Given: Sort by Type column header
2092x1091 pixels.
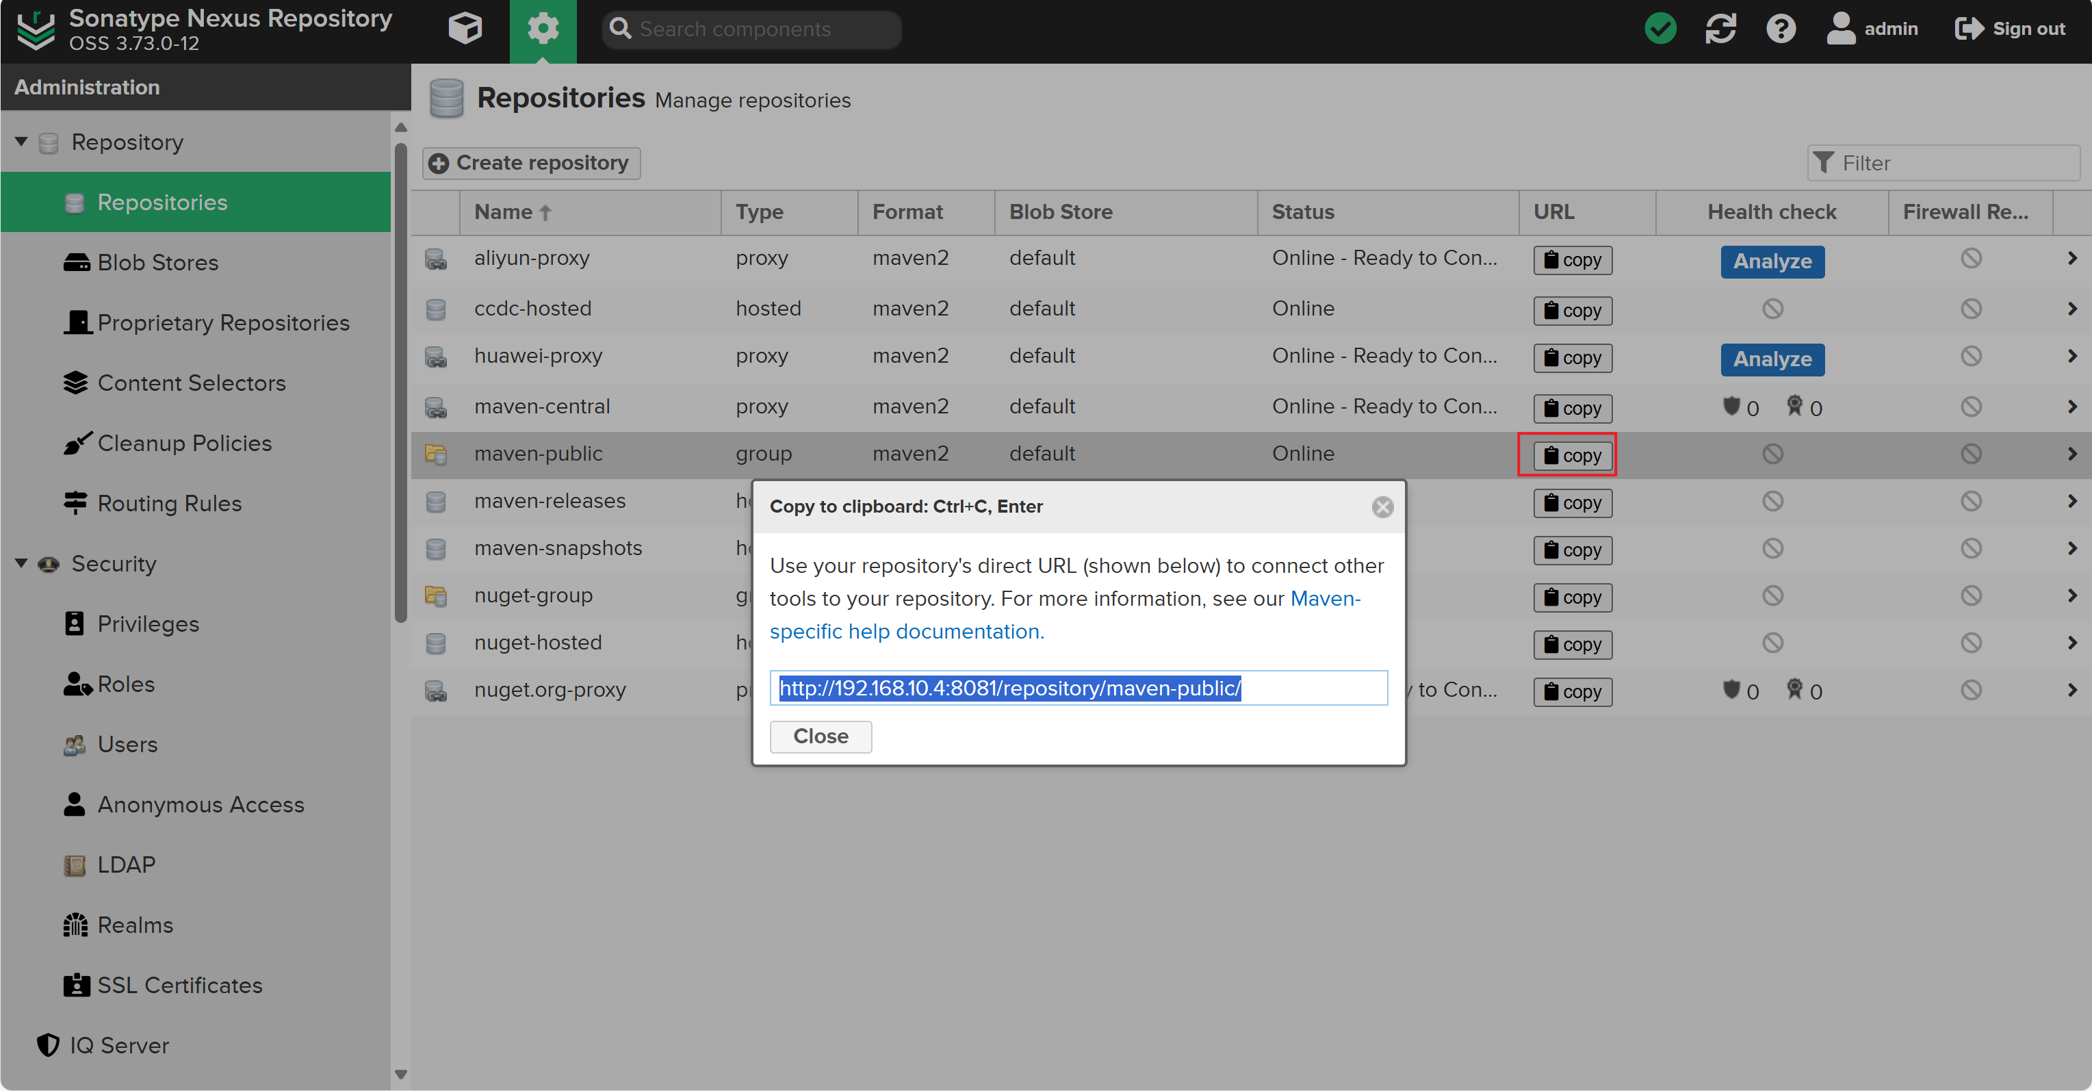Looking at the screenshot, I should pos(789,213).
